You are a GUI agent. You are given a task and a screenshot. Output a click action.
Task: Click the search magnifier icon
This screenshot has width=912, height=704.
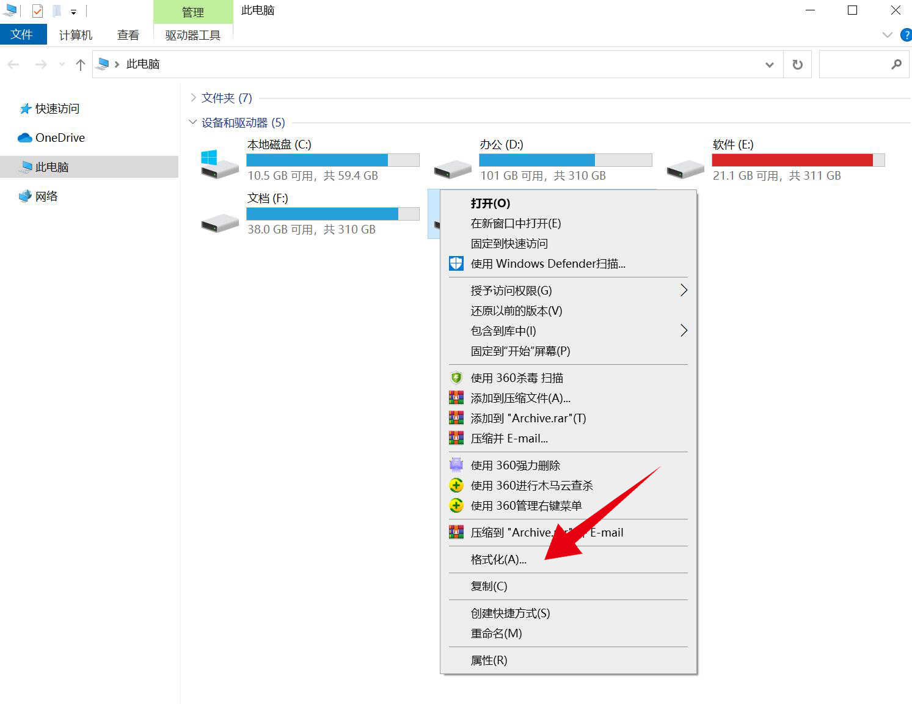(x=896, y=64)
